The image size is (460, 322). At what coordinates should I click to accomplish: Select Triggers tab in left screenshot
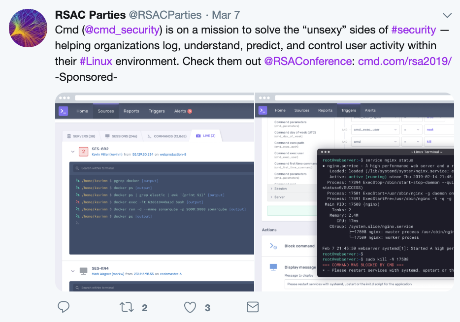pyautogui.click(x=157, y=111)
